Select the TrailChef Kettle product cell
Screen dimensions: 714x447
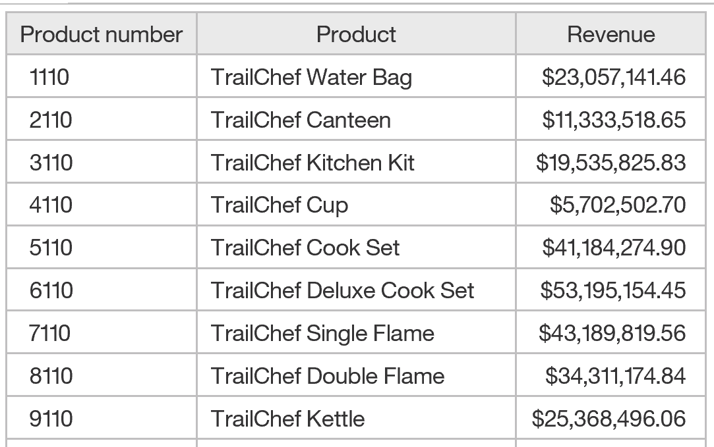[356, 418]
